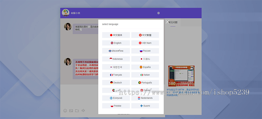
Task: Open the emoji picker smiley icon
Action: click(65, 111)
